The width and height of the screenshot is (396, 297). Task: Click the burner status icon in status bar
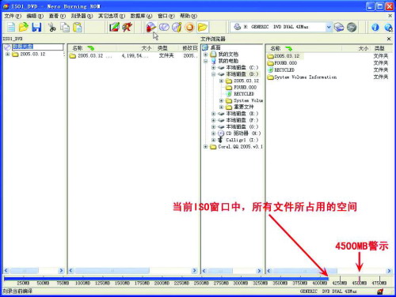click(380, 291)
